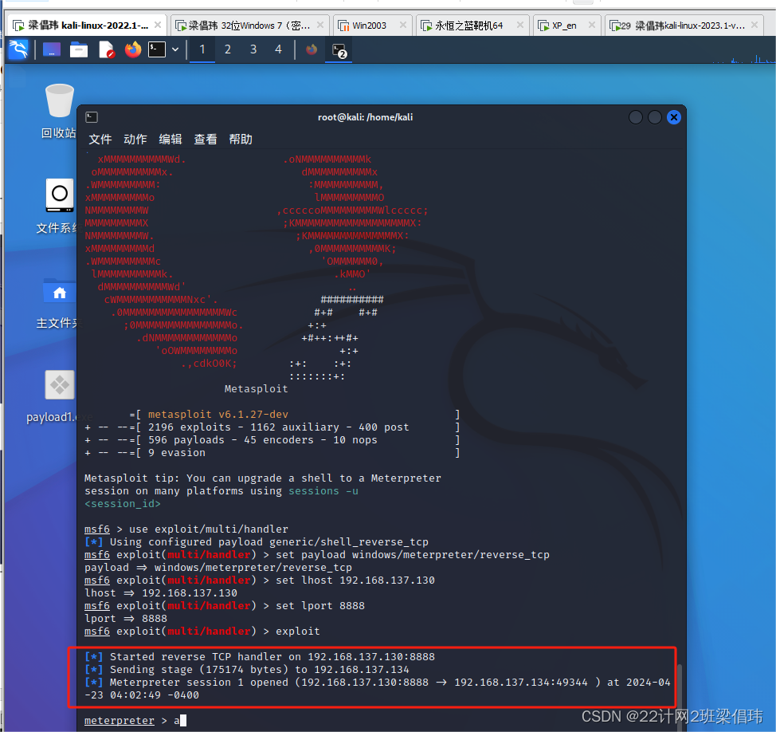Click the show desktop panel icon
The width and height of the screenshot is (776, 732).
point(52,49)
